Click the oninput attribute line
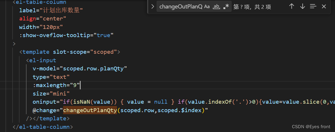This screenshot has height=132, width=335. (184, 102)
